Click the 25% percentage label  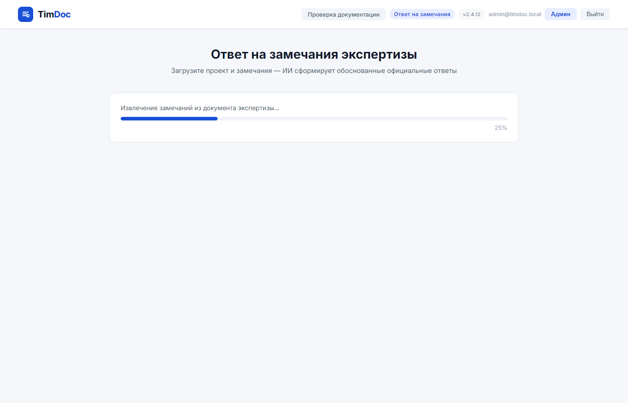click(x=500, y=128)
